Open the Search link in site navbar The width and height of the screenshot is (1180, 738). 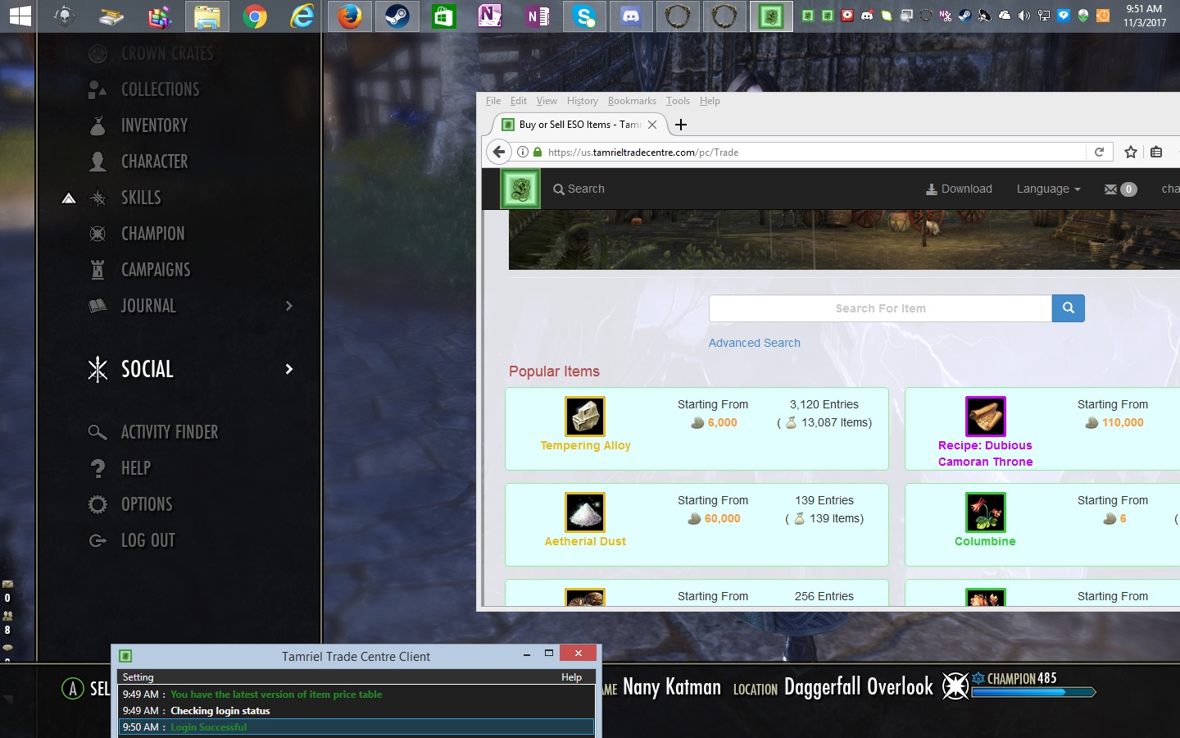click(x=579, y=189)
